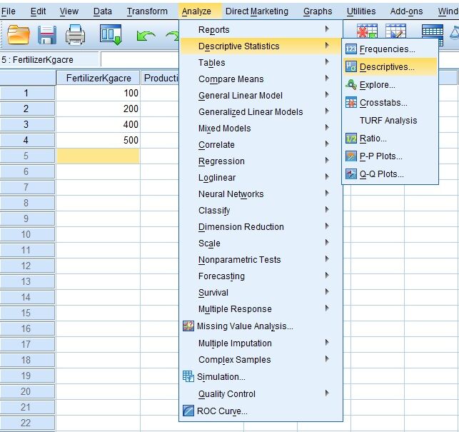Screen dimensions: 459x432
Task: Expand the Regression submenu arrow
Action: coord(327,160)
